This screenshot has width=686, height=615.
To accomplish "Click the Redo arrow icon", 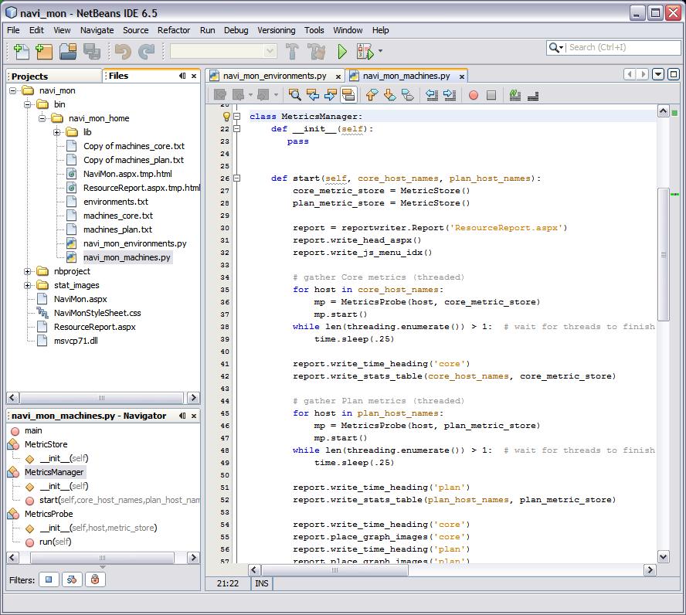I will 146,51.
